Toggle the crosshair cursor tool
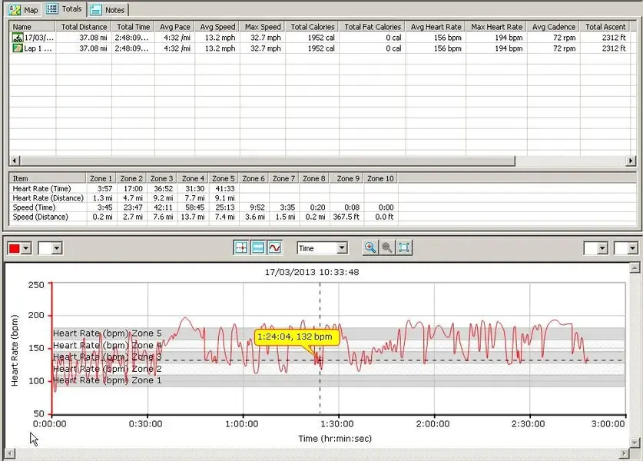643x461 pixels. click(240, 247)
